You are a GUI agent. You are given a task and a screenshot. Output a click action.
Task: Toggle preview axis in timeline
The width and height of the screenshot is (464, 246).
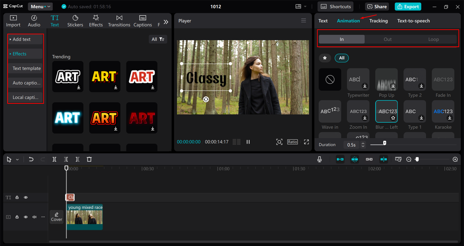[384, 159]
